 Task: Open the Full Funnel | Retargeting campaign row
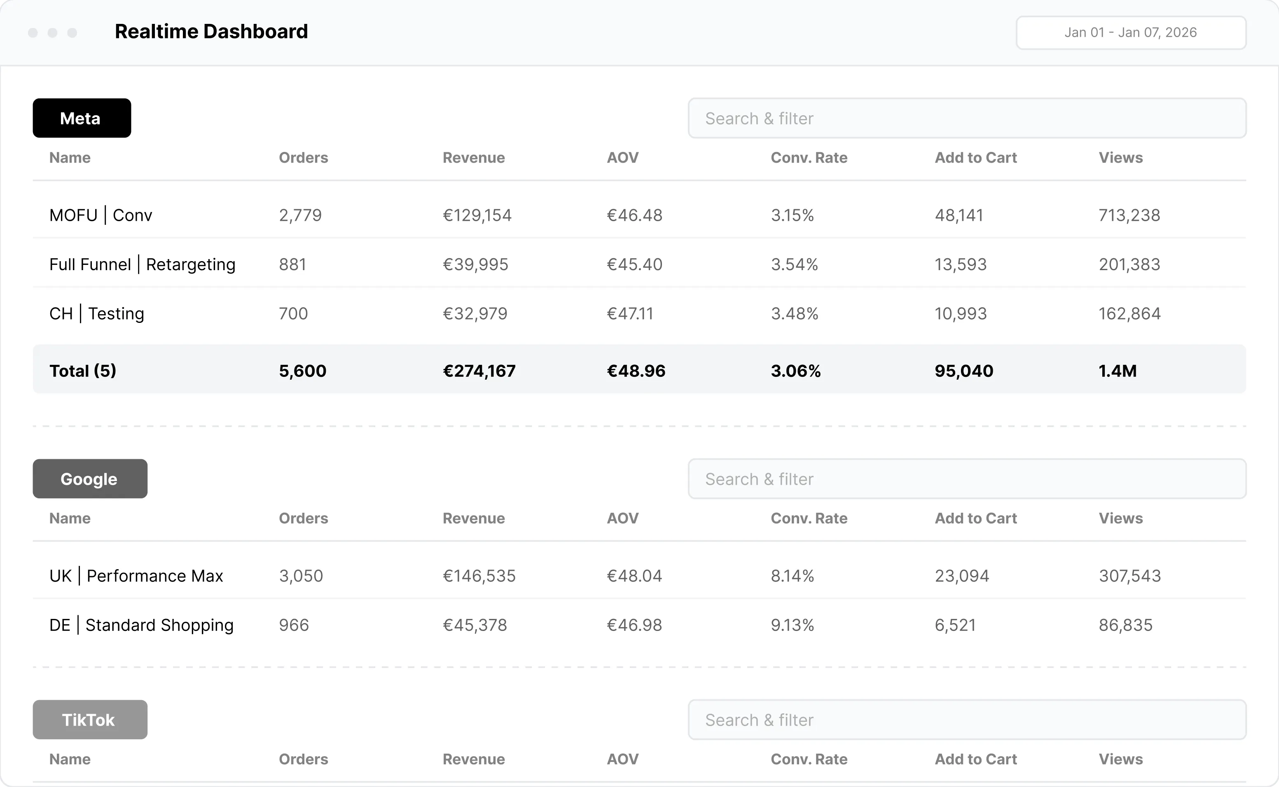click(x=142, y=264)
